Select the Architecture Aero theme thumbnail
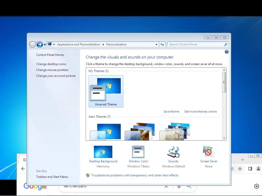Viewport: 262px width, 196px height. click(140, 131)
